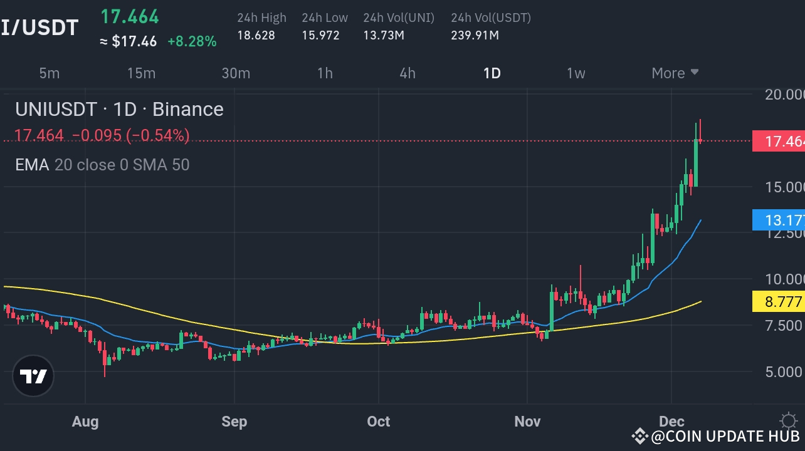
Task: Click the SMA 50 indicator label
Action: pyautogui.click(x=165, y=165)
